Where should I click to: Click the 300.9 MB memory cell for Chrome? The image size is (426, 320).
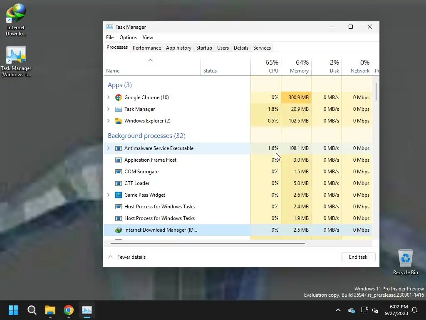[296, 97]
